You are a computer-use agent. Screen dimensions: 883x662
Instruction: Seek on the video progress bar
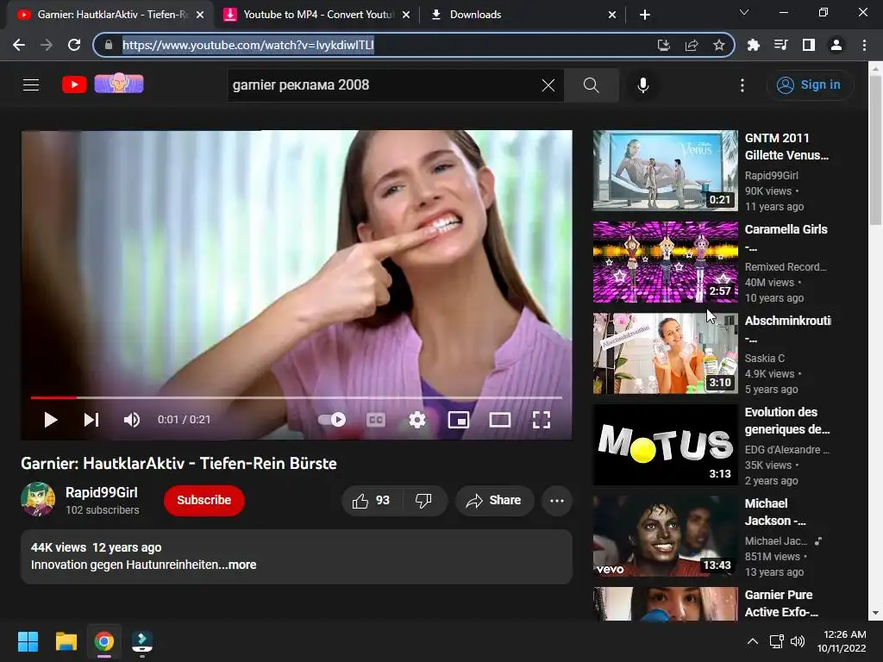297,397
